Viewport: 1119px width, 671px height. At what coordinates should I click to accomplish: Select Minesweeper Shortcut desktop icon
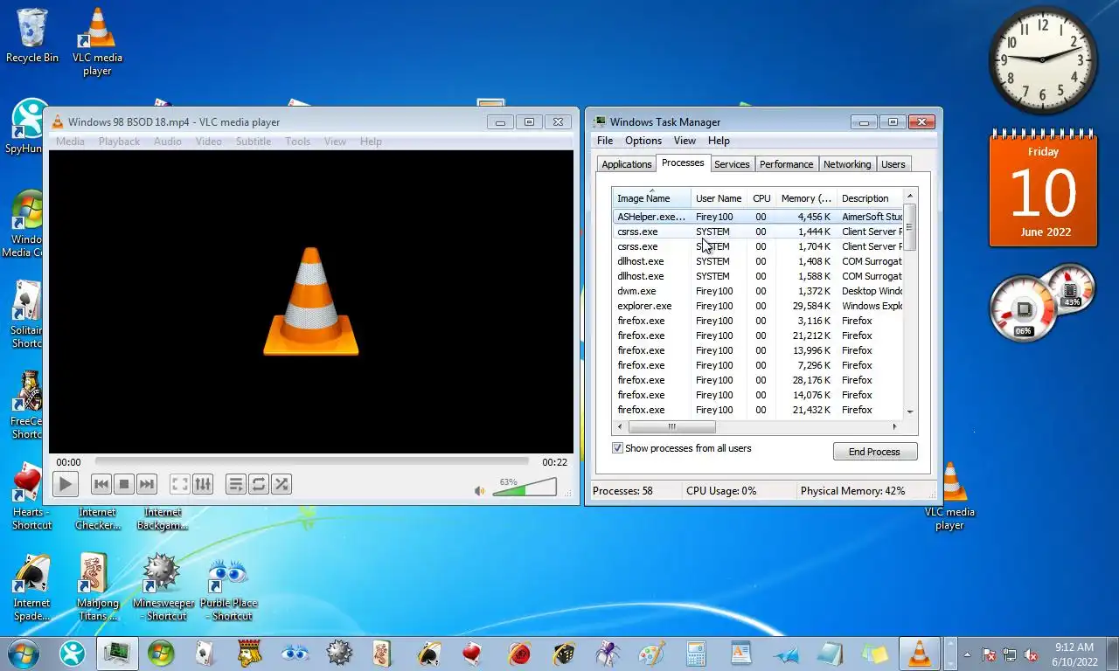click(163, 587)
